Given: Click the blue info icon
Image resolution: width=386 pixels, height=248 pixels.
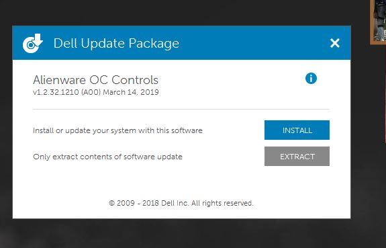Looking at the screenshot, I should point(311,79).
